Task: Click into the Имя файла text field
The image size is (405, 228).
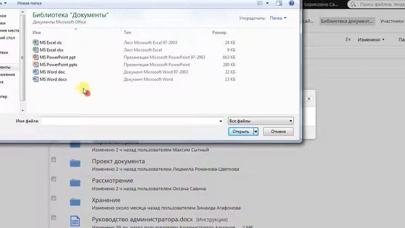Action: [x=130, y=121]
